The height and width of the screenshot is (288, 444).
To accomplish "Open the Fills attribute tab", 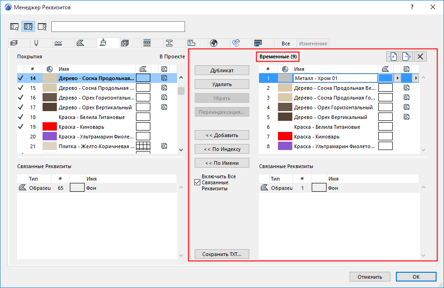I will coord(80,43).
